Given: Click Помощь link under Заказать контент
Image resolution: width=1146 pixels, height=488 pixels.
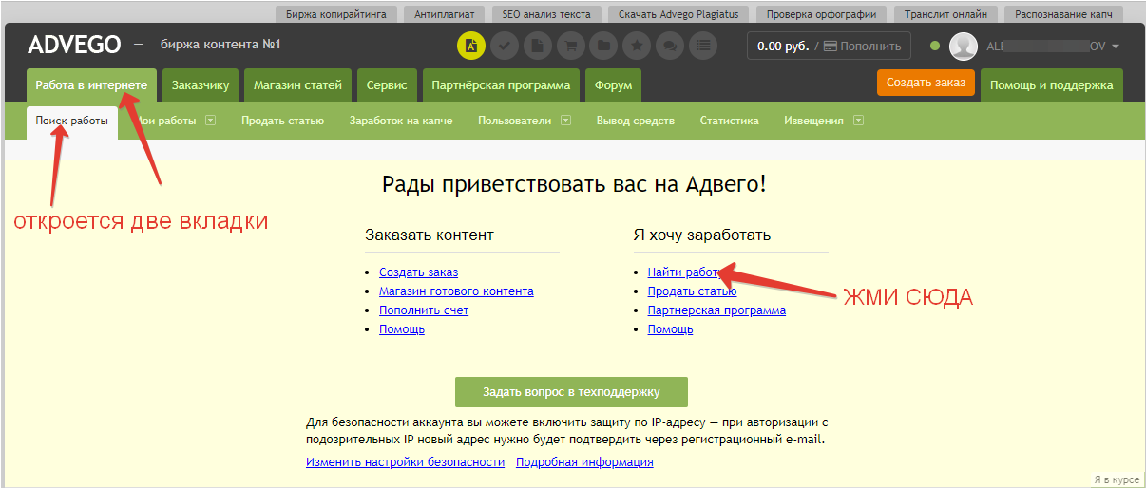Looking at the screenshot, I should tap(402, 329).
